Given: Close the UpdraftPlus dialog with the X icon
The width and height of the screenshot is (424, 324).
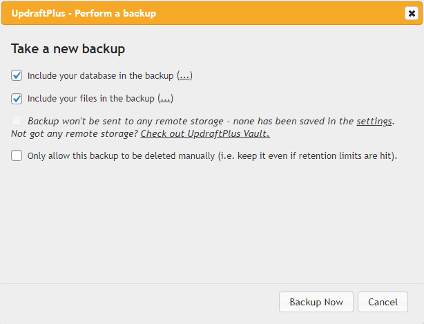Looking at the screenshot, I should click(410, 13).
